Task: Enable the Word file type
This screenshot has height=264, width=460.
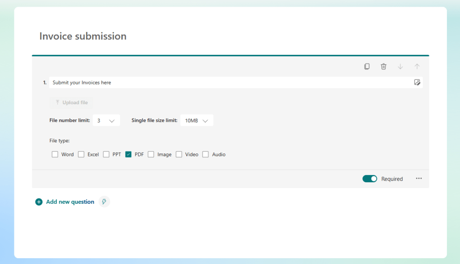Action: 54,154
